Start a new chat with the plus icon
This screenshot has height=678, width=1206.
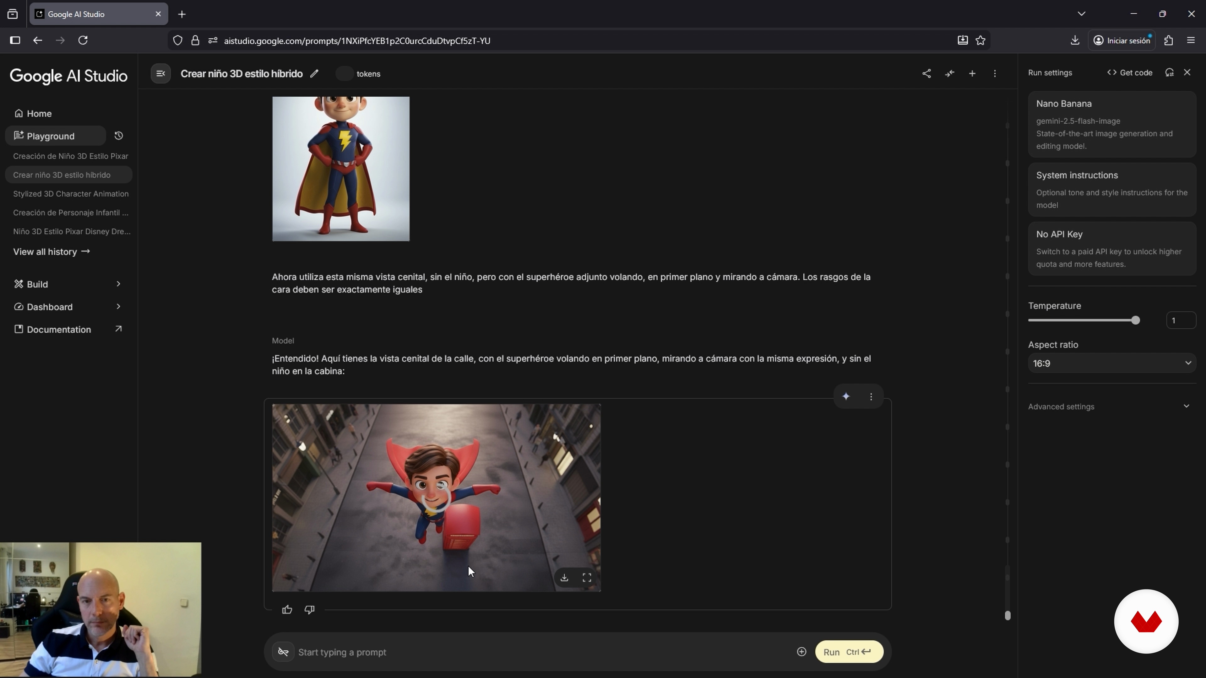pos(972,73)
